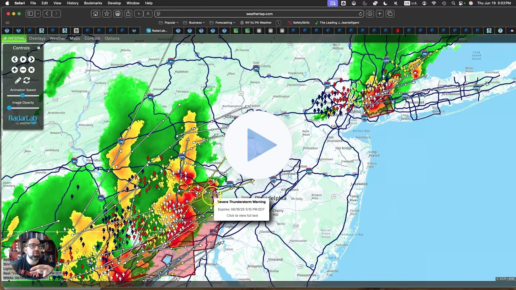Image resolution: width=516 pixels, height=290 pixels.
Task: Open the Develop menu
Action: (114, 3)
